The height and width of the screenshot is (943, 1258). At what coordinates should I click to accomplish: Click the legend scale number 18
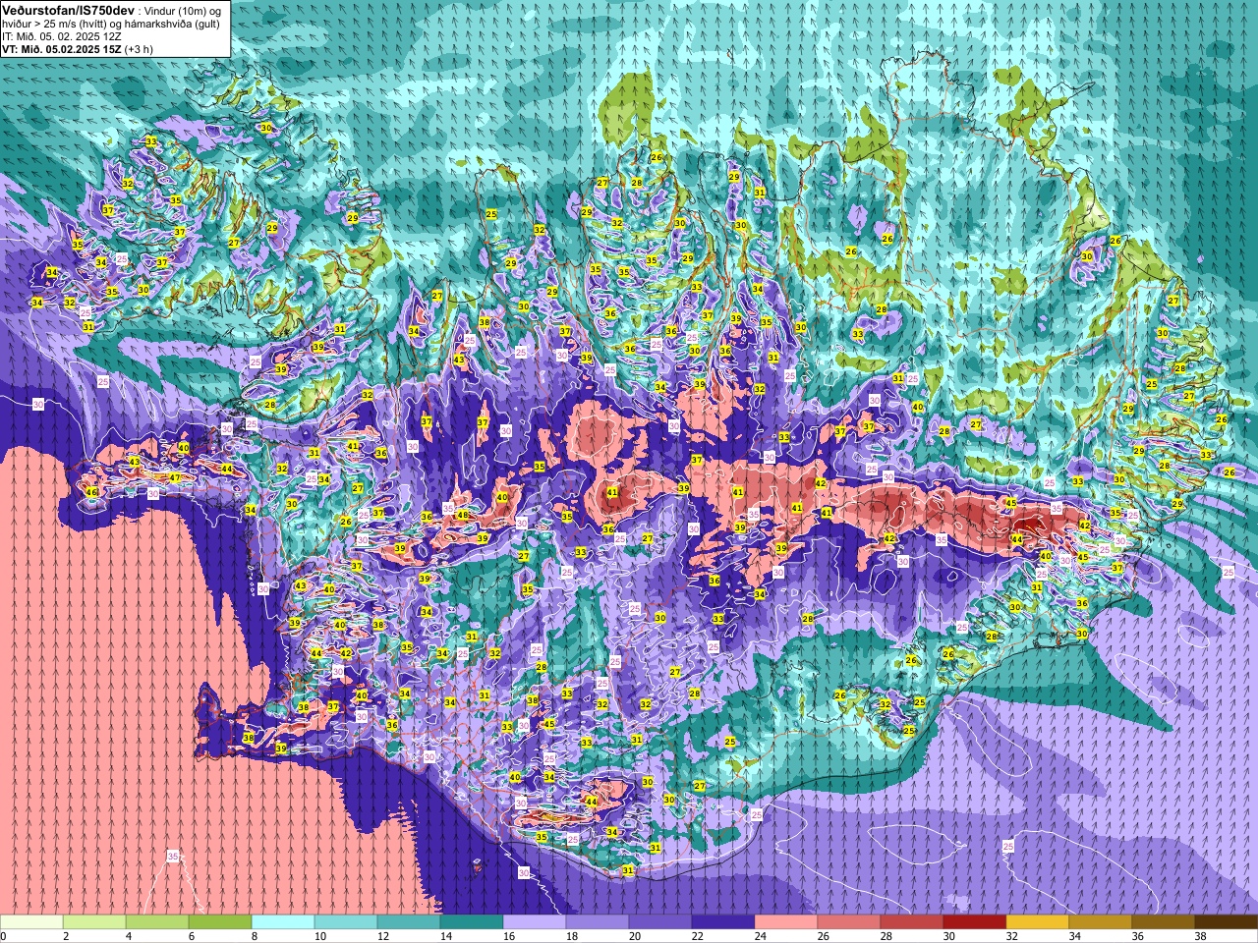[x=571, y=936]
